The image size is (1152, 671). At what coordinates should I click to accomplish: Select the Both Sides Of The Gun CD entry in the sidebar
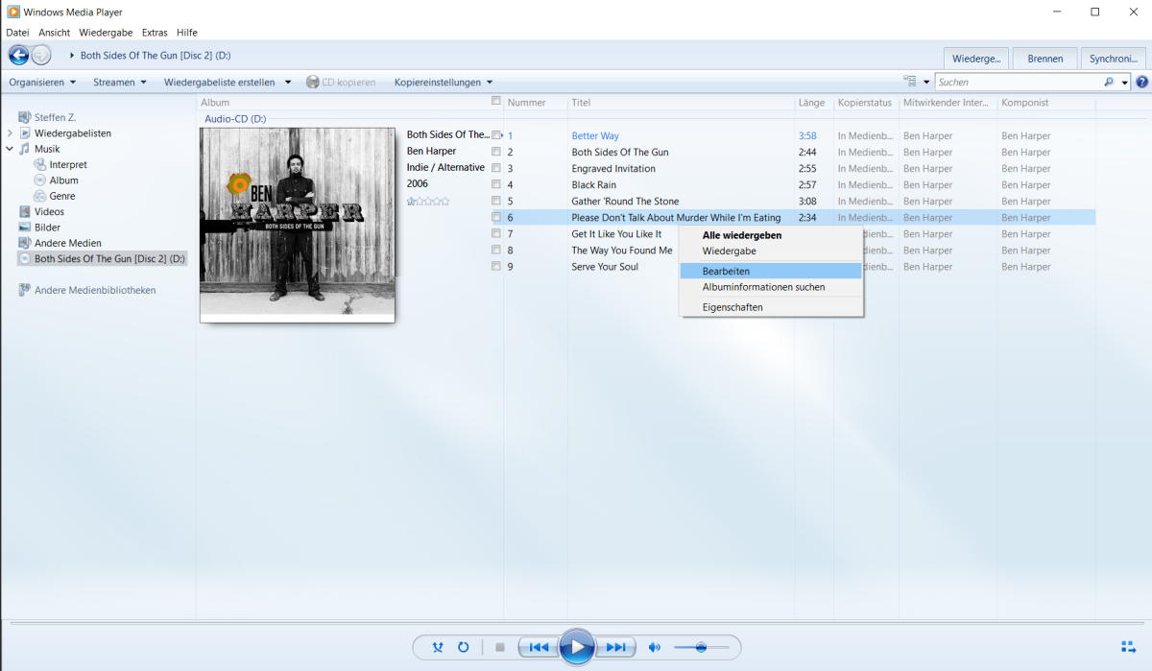click(x=102, y=259)
